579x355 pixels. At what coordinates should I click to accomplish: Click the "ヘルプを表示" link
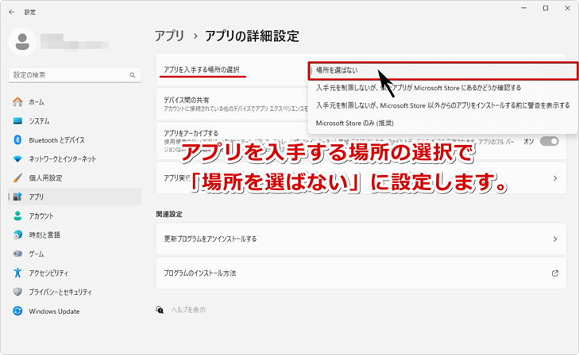tap(188, 310)
